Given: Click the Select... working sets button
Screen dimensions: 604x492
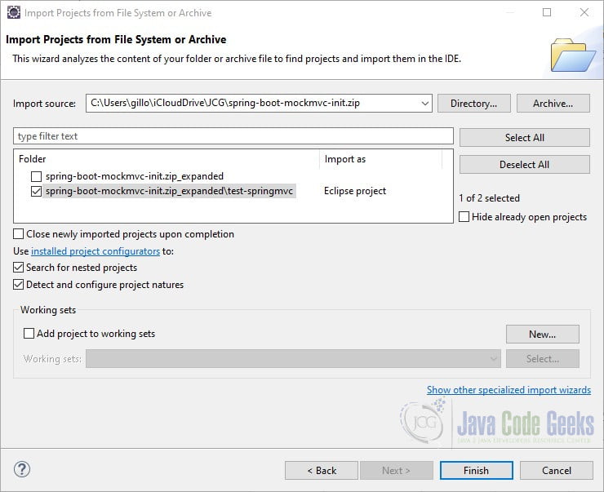Looking at the screenshot, I should [x=542, y=359].
